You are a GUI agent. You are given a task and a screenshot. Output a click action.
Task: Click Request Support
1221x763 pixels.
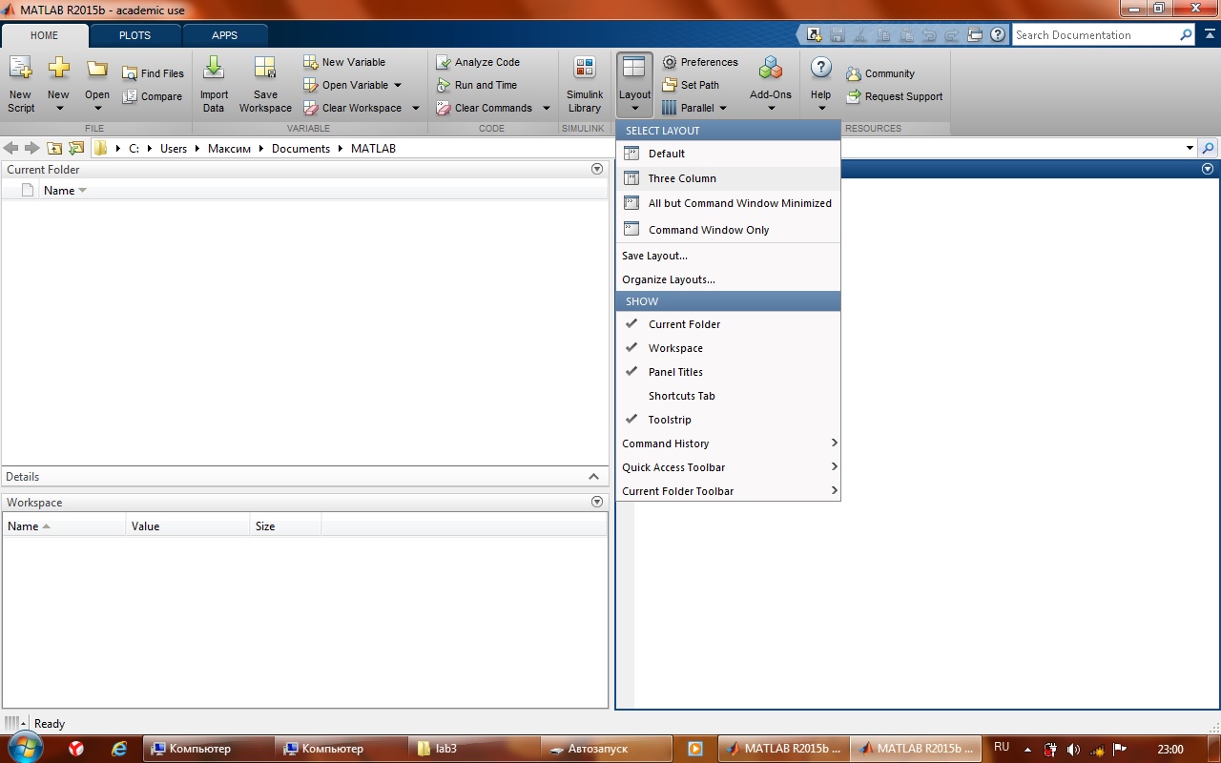click(895, 96)
